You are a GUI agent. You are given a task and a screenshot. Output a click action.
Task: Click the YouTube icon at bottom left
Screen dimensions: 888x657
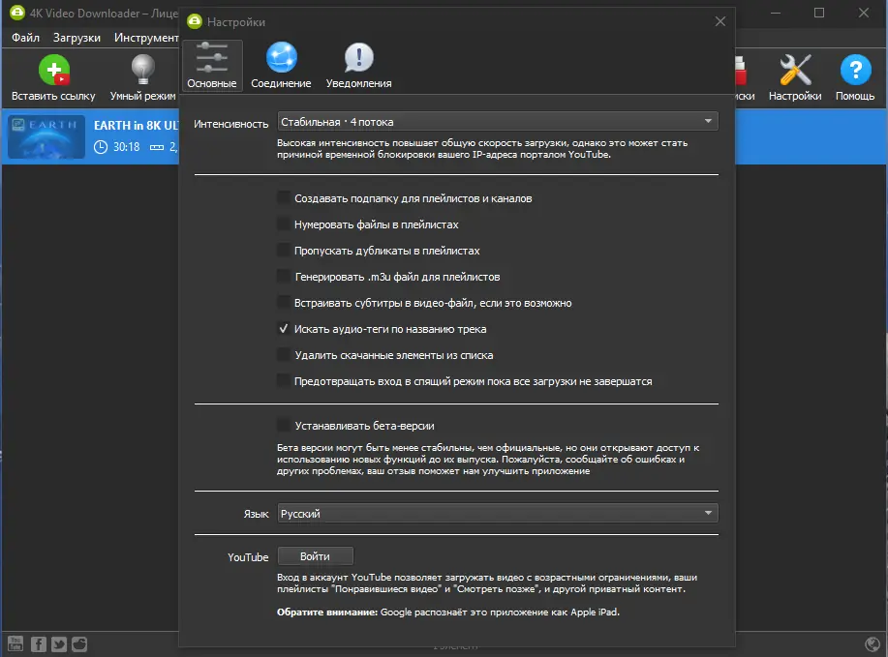[x=17, y=642]
